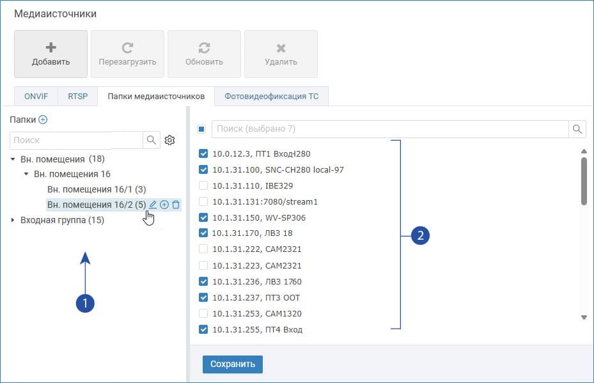Toggle the select-all checkbox near search
This screenshot has height=383, width=594.
[x=201, y=129]
